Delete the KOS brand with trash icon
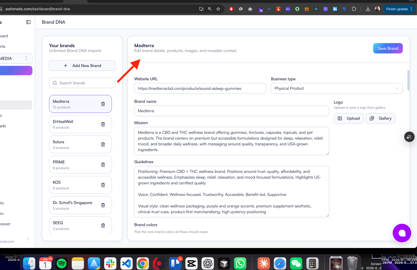The width and height of the screenshot is (417, 270). point(103,185)
